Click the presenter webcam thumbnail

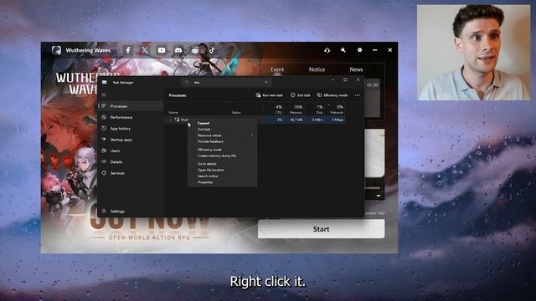(x=473, y=52)
